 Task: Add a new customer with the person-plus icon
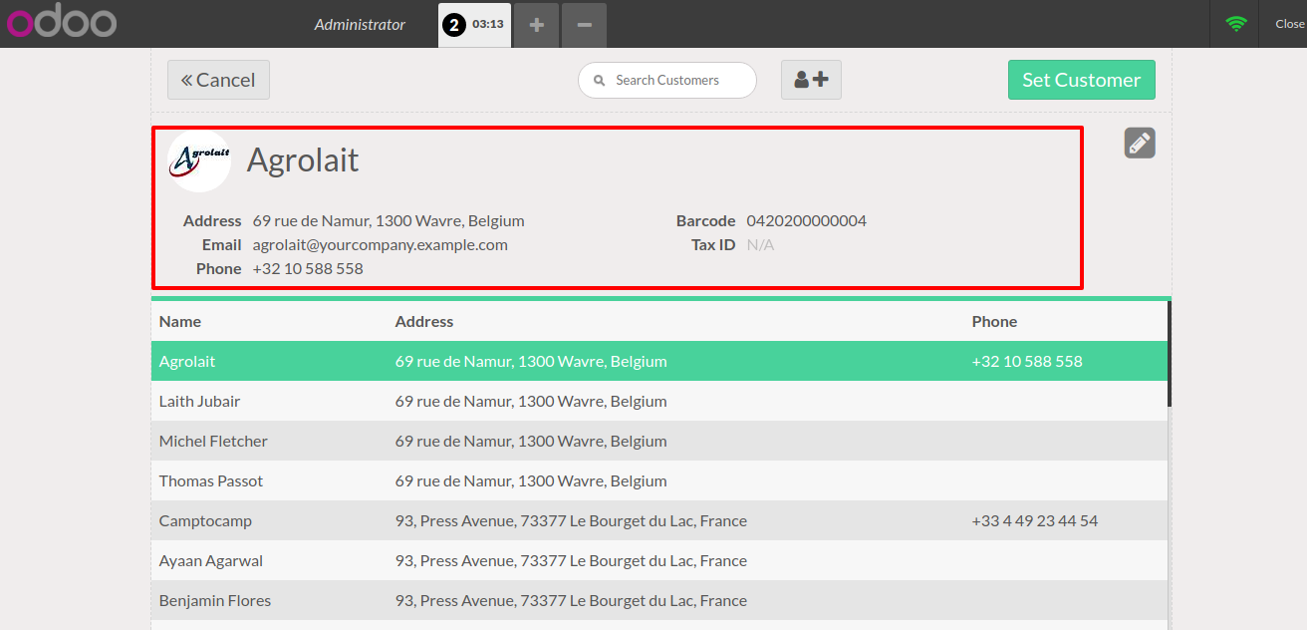(811, 80)
